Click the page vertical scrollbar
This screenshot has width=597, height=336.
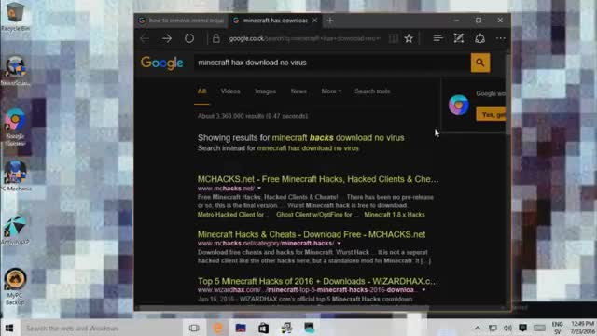507,179
